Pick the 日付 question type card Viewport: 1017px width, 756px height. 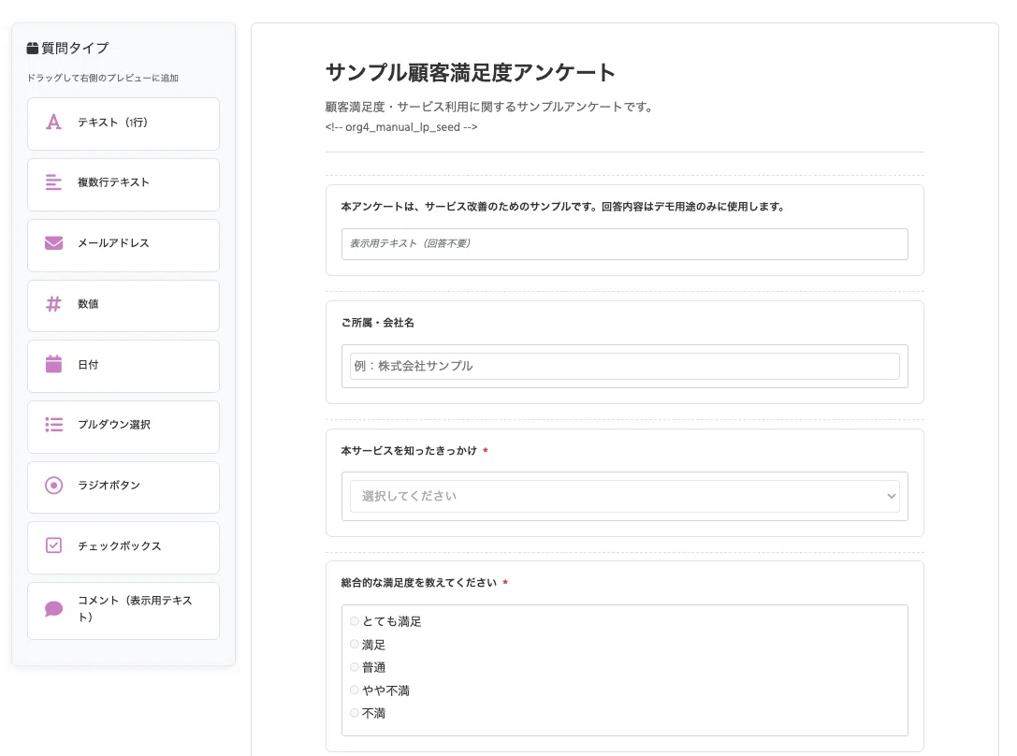click(x=123, y=367)
